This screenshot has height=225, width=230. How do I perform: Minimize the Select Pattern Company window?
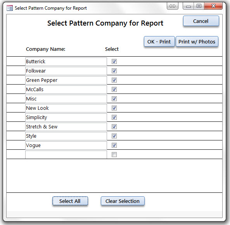coord(188,6)
